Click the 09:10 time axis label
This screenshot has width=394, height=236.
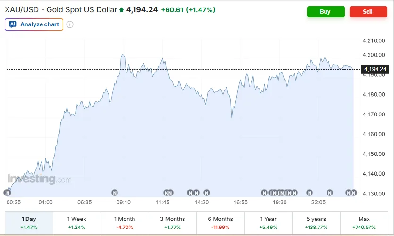(x=123, y=203)
